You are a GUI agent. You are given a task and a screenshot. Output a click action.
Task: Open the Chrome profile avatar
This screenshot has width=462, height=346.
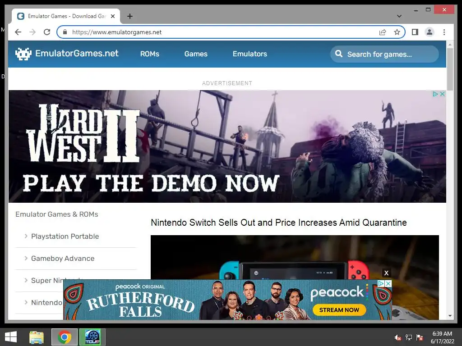[430, 32]
